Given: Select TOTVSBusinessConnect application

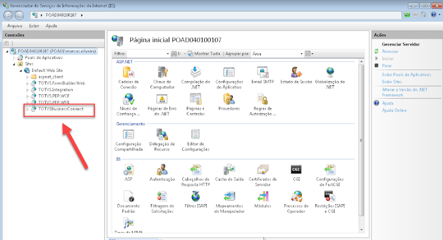Looking at the screenshot, I should coord(61,109).
